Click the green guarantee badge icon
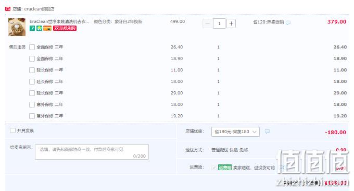 coord(39,28)
